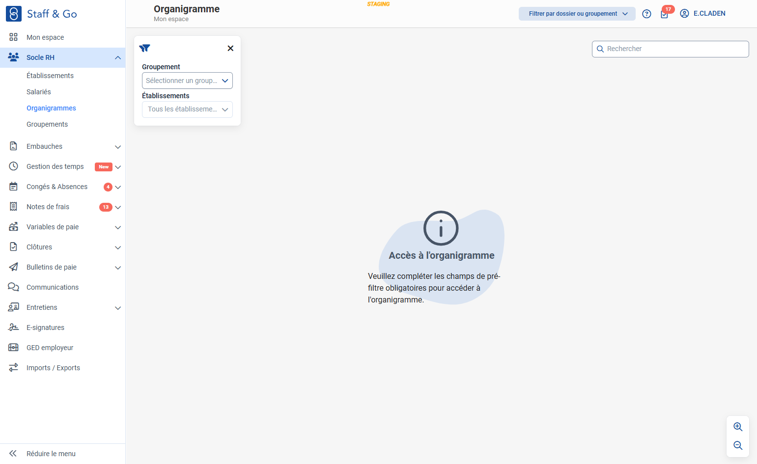Viewport: 757px width, 464px height.
Task: Open Filtrer par dossier ou groupement dropdown
Action: tap(577, 14)
